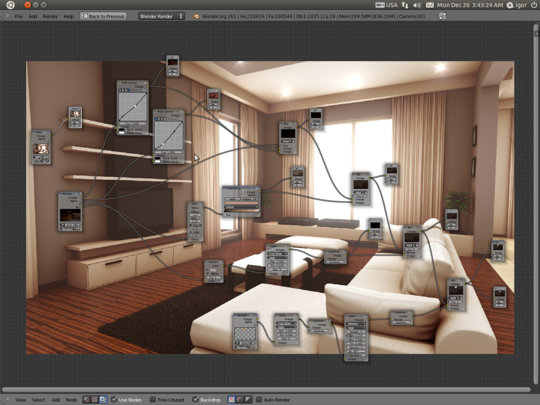Click the alpha backdrop channel icon
The image size is (540, 405).
249,400
